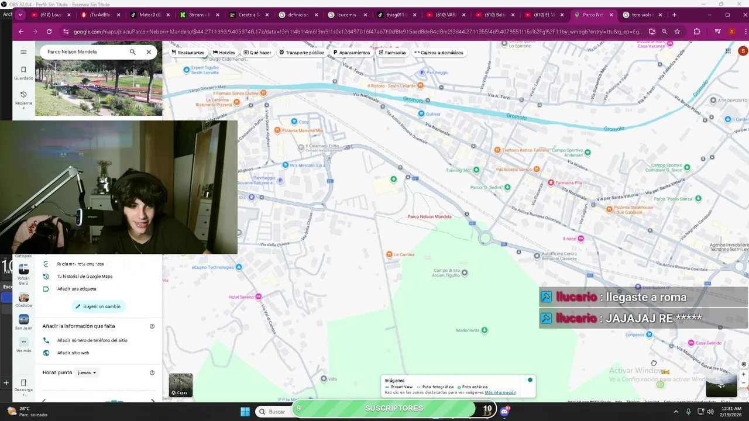Image resolution: width=749 pixels, height=421 pixels.
Task: Open the Windows Start button
Action: tap(245, 411)
